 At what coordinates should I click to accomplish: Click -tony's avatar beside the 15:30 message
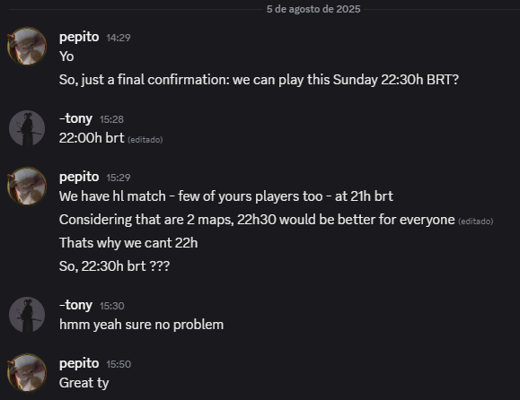pos(27,315)
